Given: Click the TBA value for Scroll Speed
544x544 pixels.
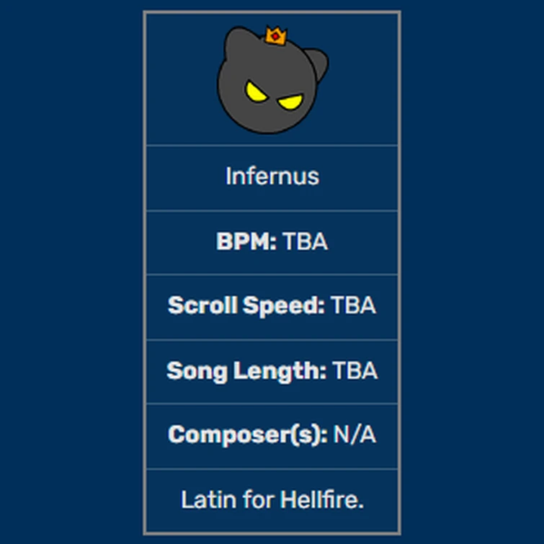Looking at the screenshot, I should [x=354, y=306].
